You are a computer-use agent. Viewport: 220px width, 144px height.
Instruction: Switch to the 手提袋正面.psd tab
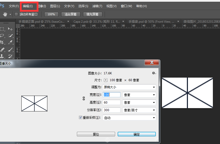[42, 22]
